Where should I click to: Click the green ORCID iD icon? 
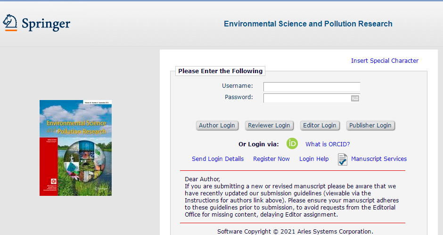(x=292, y=144)
